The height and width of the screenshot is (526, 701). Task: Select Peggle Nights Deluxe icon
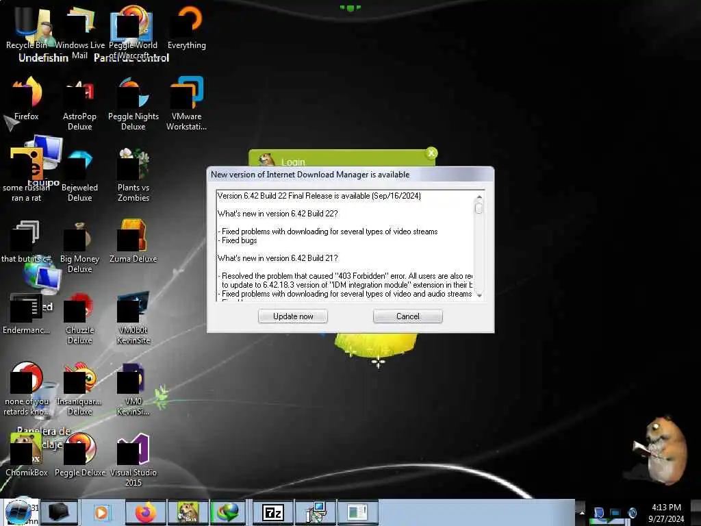pos(133,104)
